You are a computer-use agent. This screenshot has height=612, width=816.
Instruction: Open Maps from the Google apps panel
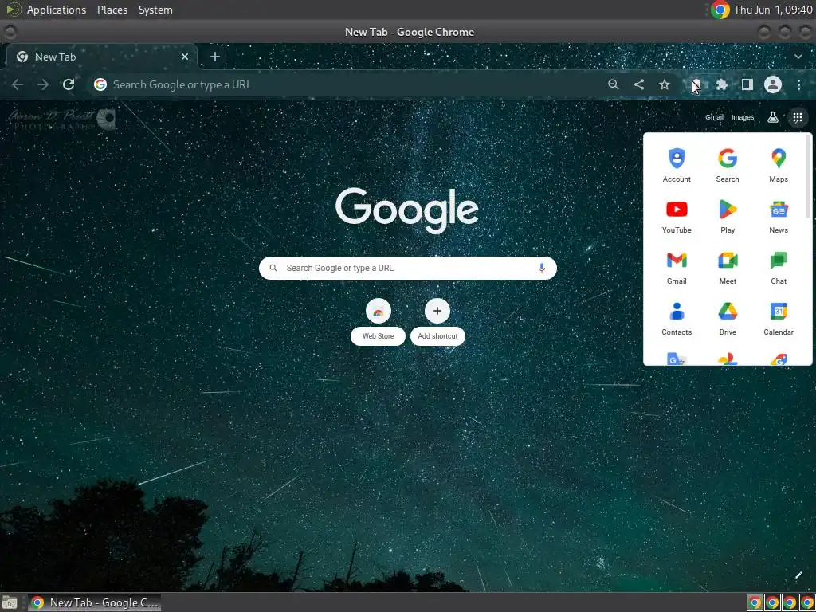click(779, 165)
